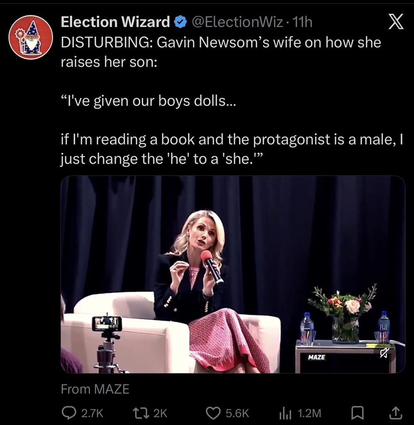
Task: Click the 2K reposts count
Action: (x=160, y=413)
